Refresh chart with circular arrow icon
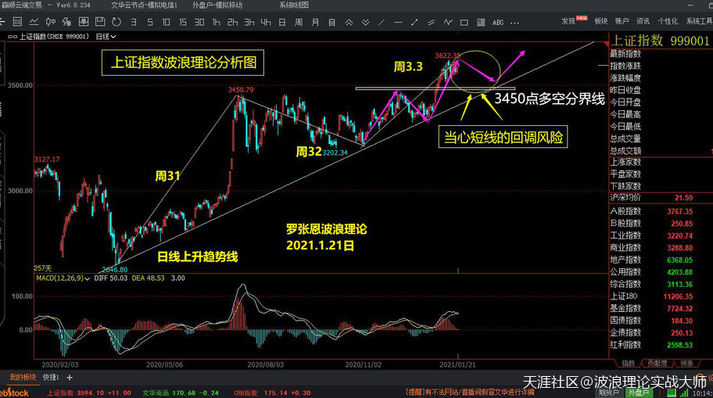 (116, 21)
